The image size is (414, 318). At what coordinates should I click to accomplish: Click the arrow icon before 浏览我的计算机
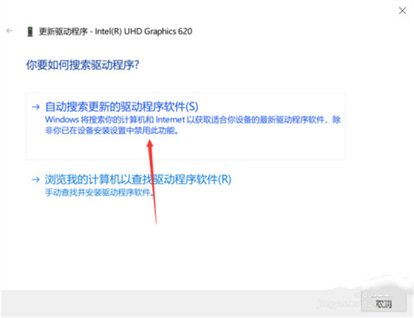(35, 180)
